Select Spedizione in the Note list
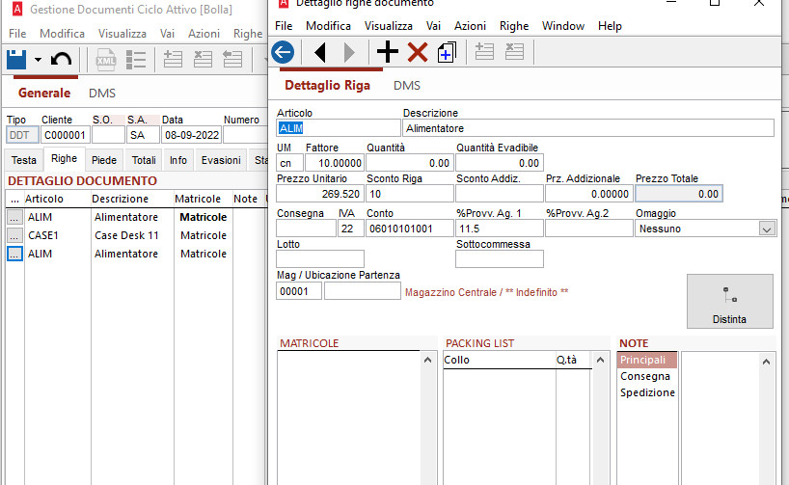This screenshot has height=485, width=789. pos(646,392)
